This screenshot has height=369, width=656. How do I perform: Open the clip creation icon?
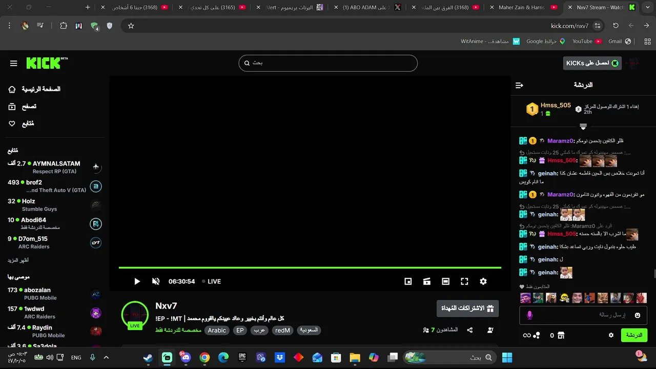click(x=427, y=281)
